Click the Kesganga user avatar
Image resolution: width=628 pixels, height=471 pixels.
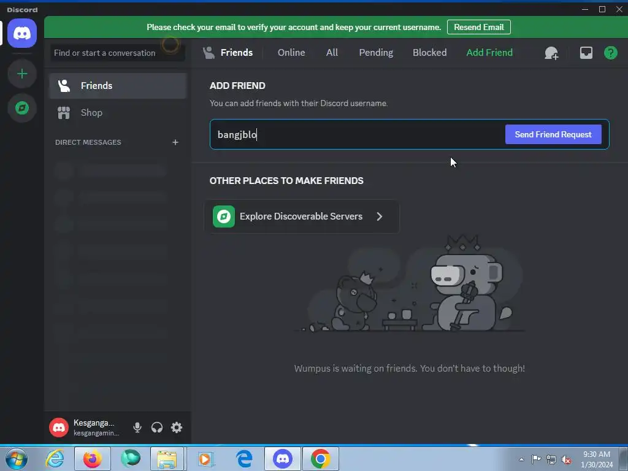click(59, 427)
